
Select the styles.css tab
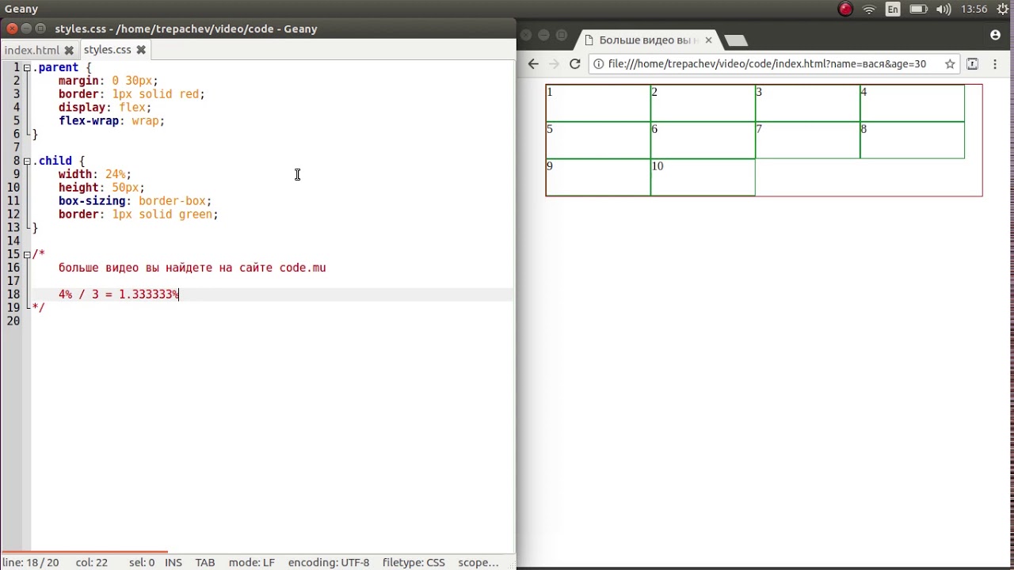click(107, 50)
